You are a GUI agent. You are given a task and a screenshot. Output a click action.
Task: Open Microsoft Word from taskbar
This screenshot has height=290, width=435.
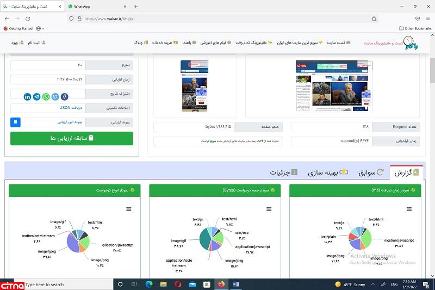(235, 284)
